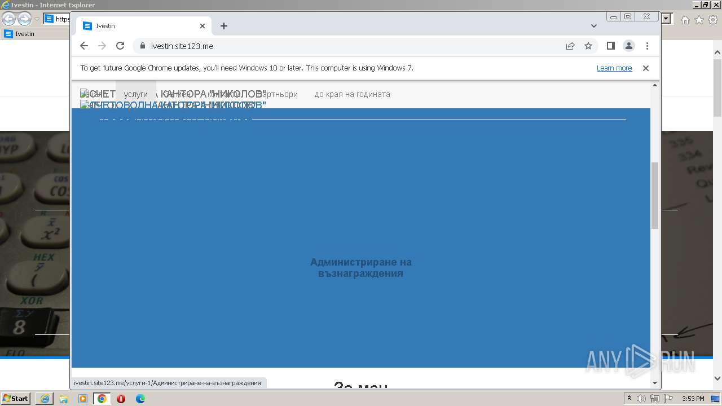The width and height of the screenshot is (722, 406).
Task: Open a new Chrome tab
Action: click(224, 26)
